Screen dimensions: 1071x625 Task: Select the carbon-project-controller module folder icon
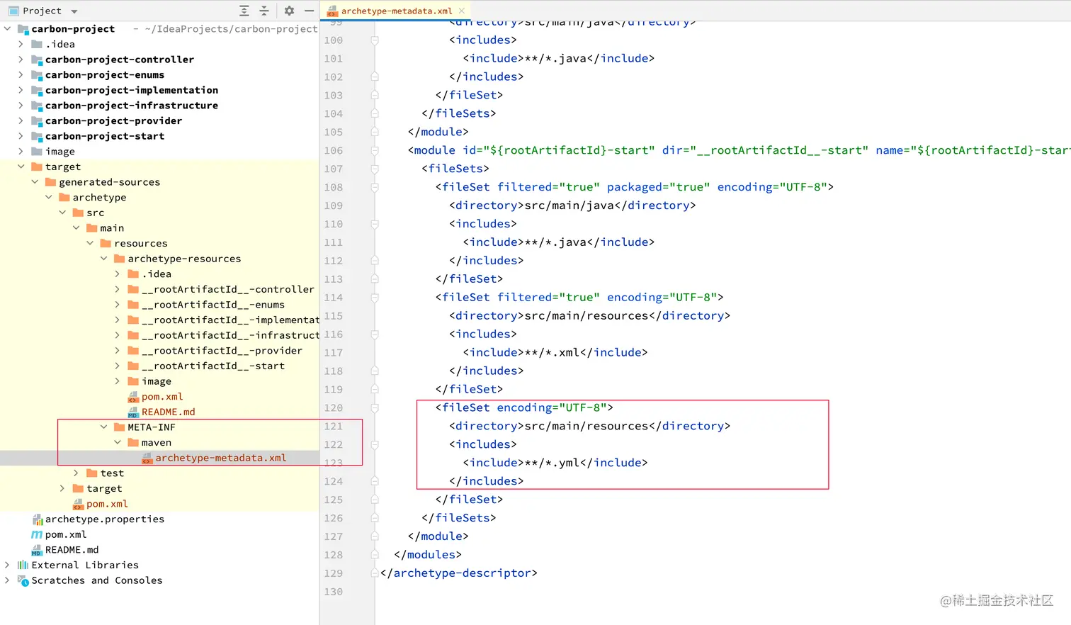(37, 60)
